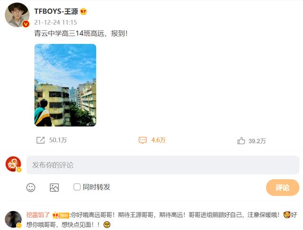Screen dimensions: 303x230
Task: Click the post timestamp 21-12-24 11:15
Action: (56, 22)
